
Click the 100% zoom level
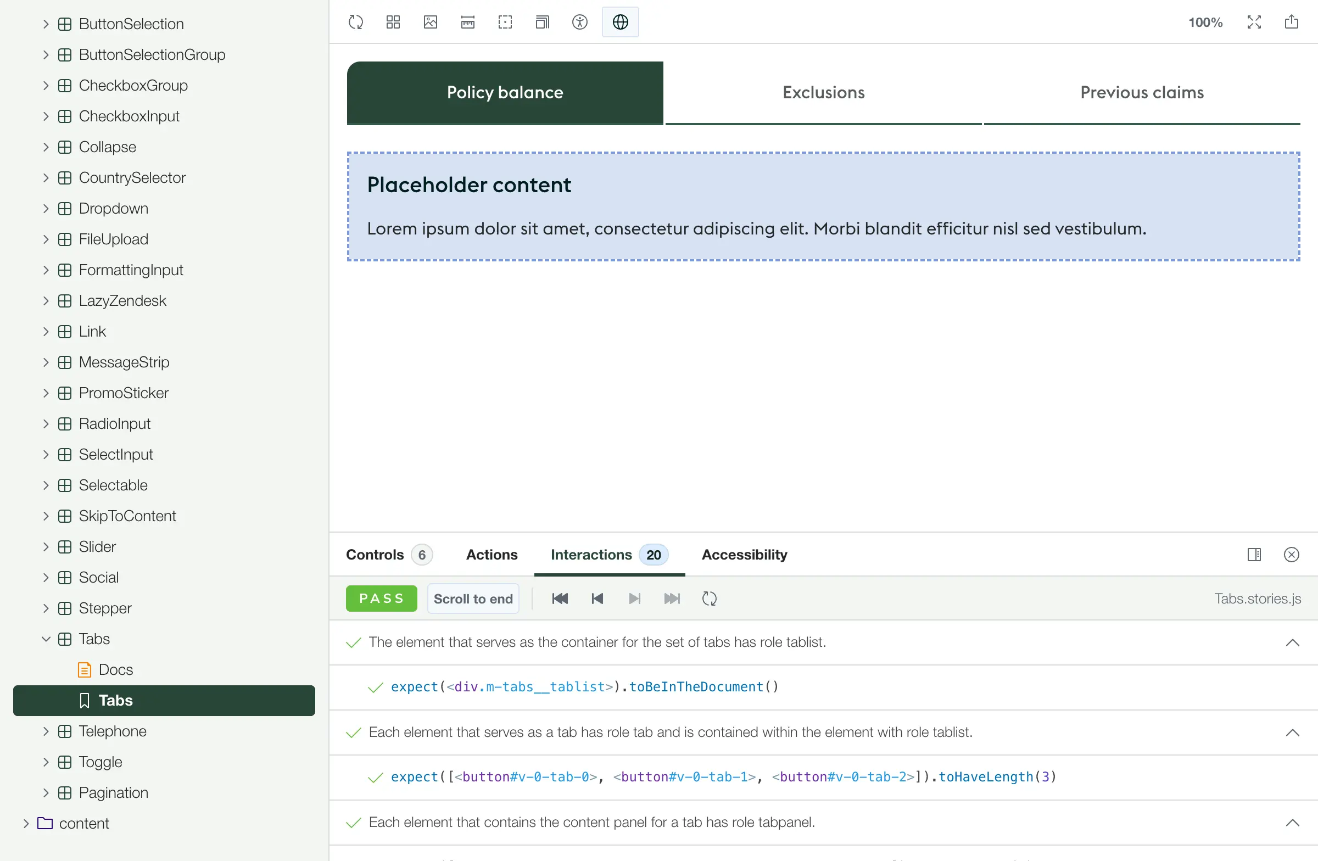(x=1205, y=22)
